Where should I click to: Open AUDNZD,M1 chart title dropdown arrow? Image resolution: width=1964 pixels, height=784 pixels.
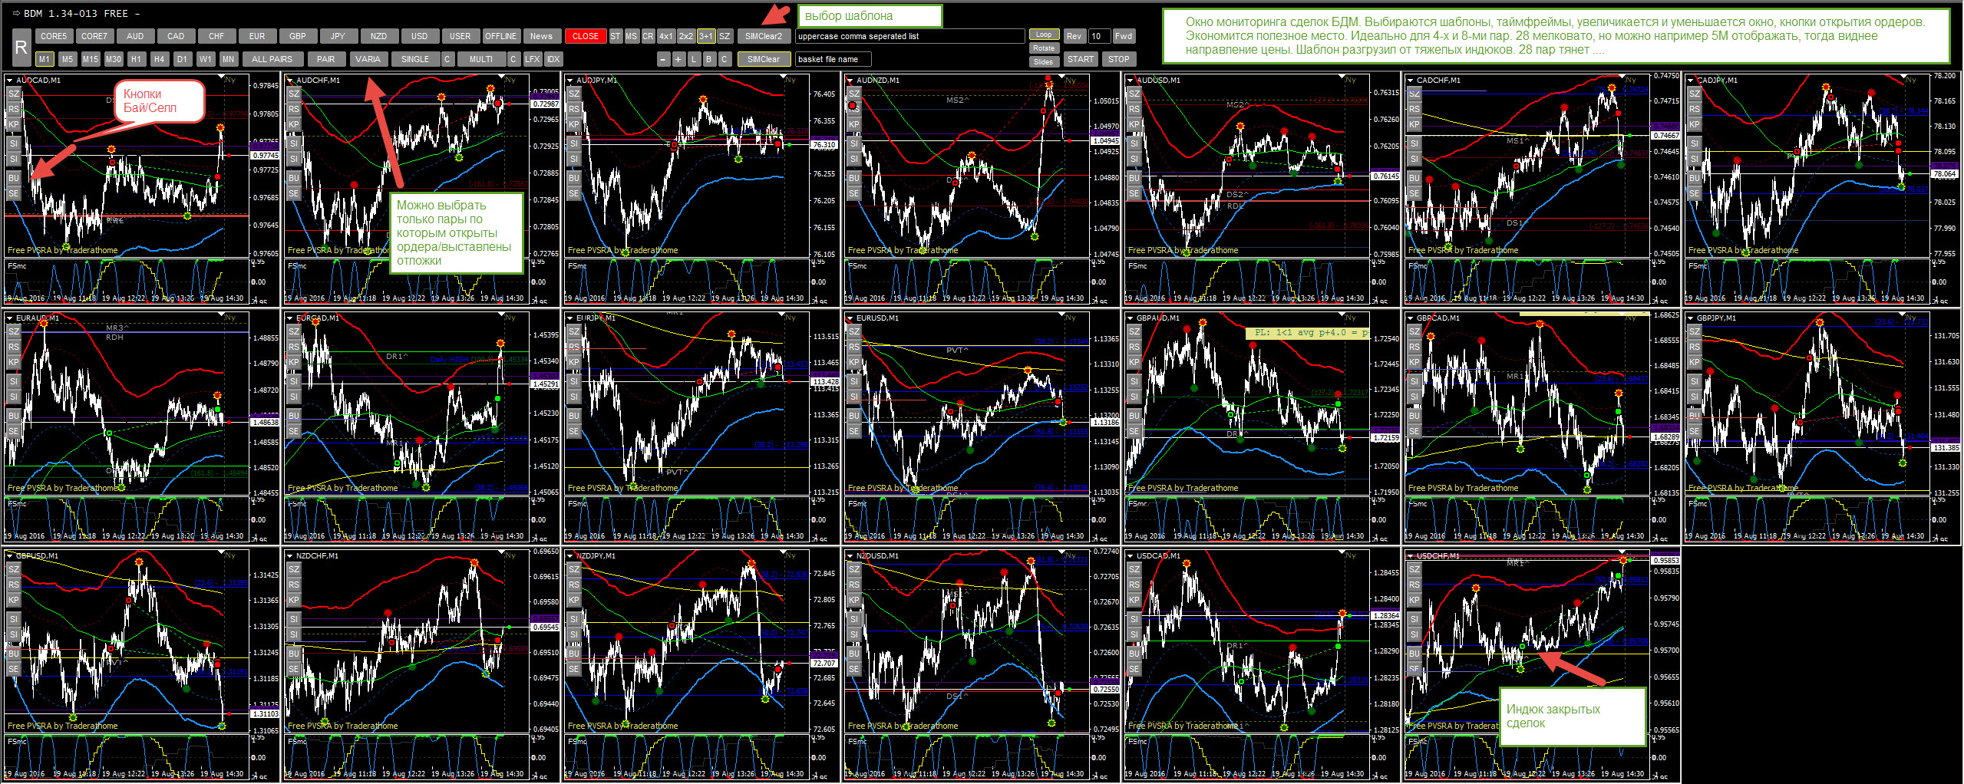pos(850,80)
